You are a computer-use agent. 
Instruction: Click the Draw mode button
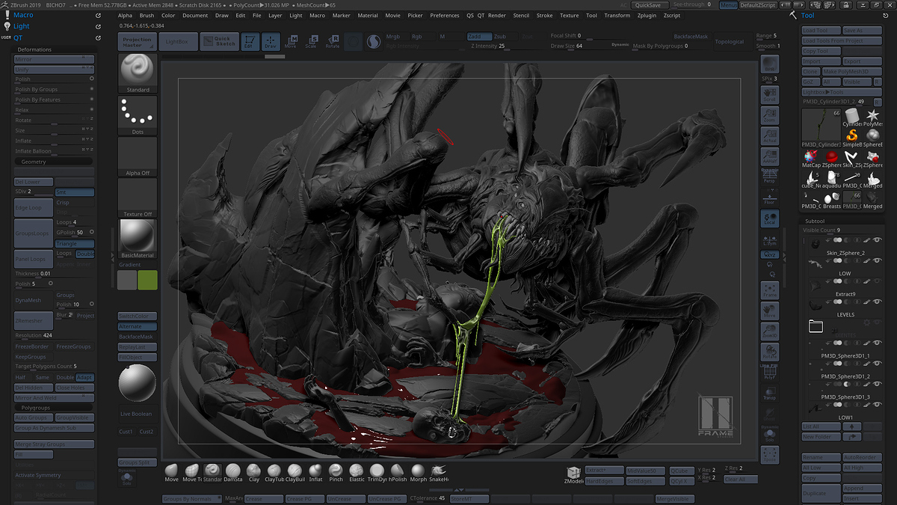270,42
